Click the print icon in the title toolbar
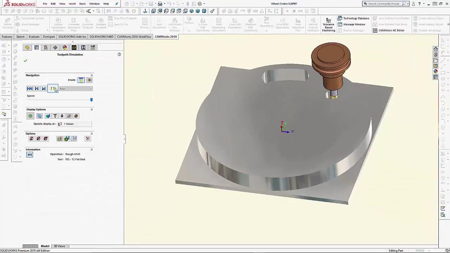 (x=160, y=4)
